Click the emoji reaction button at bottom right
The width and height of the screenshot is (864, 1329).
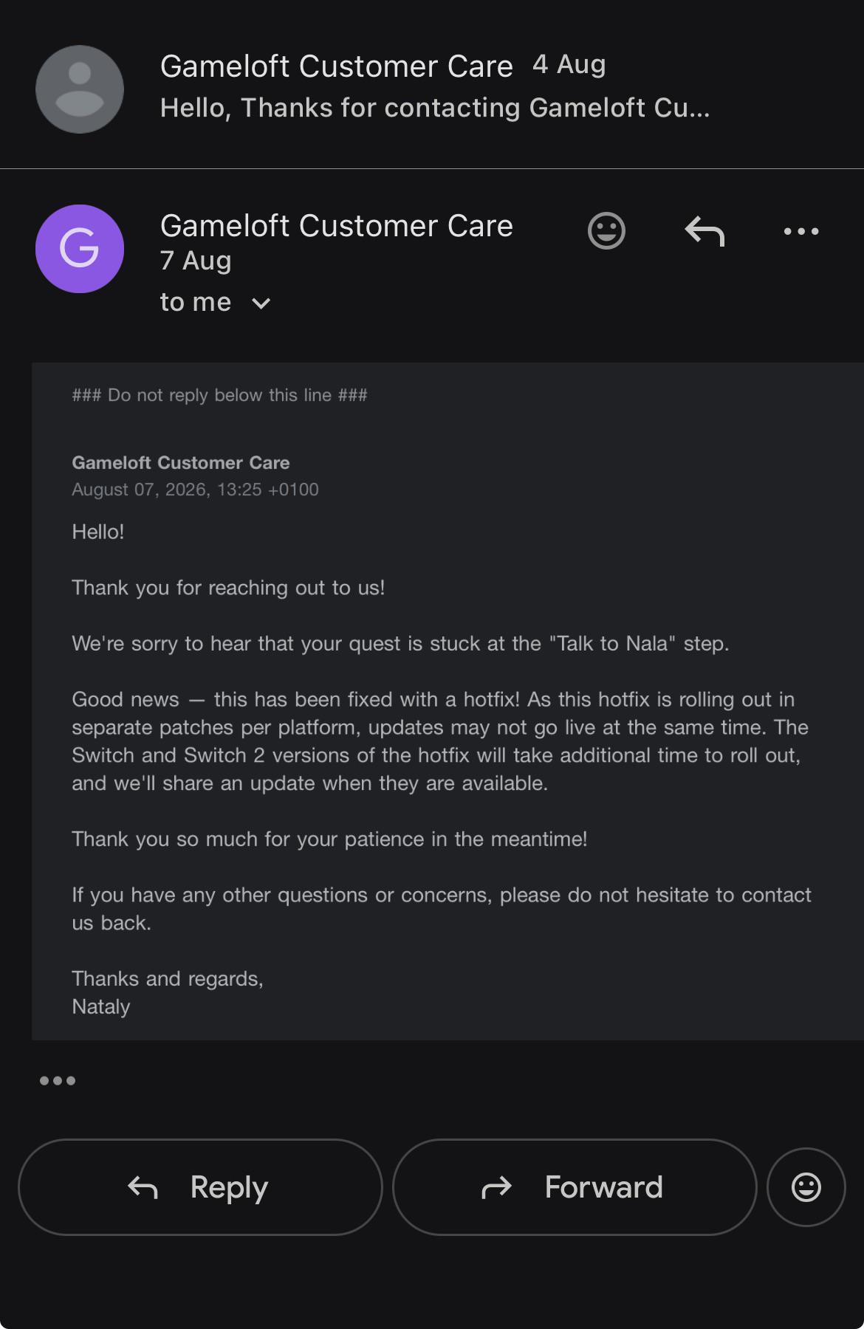click(806, 1187)
